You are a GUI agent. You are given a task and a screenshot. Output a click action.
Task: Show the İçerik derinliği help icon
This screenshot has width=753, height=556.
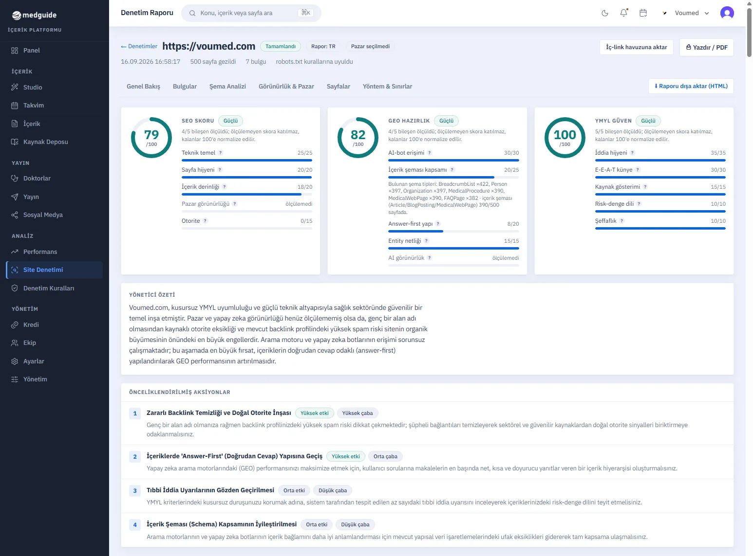point(225,187)
